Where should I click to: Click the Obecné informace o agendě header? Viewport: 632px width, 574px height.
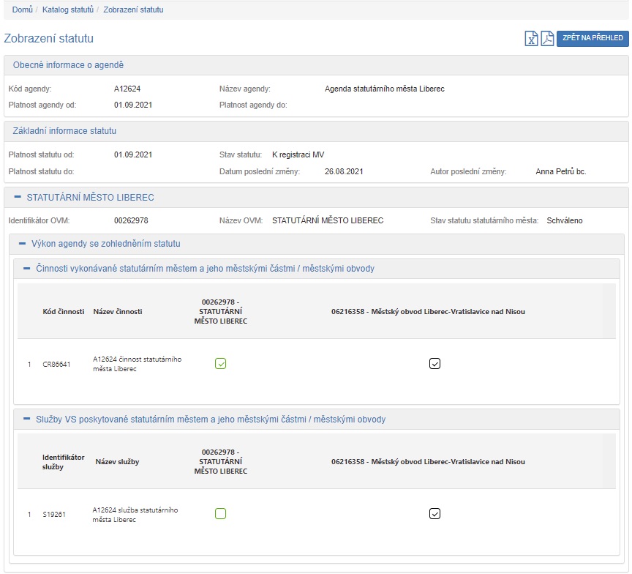(68, 65)
